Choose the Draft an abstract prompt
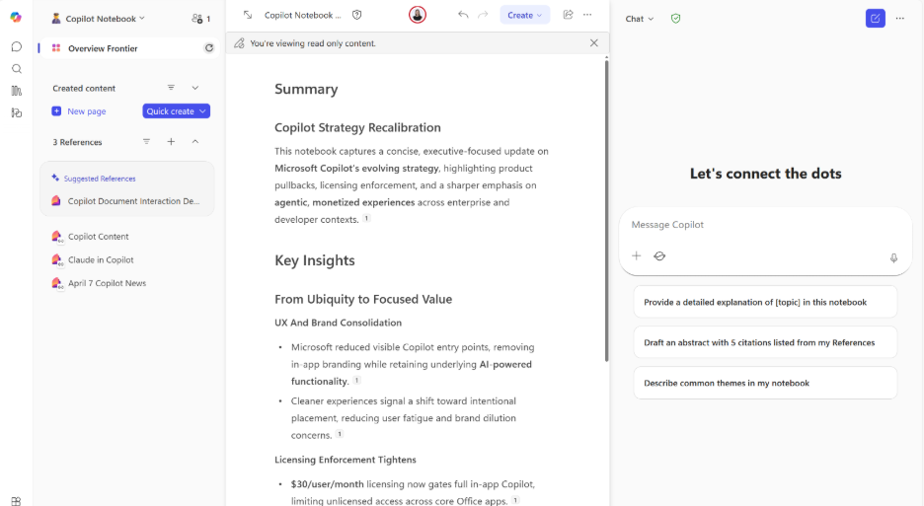Image resolution: width=924 pixels, height=506 pixels. (x=765, y=342)
